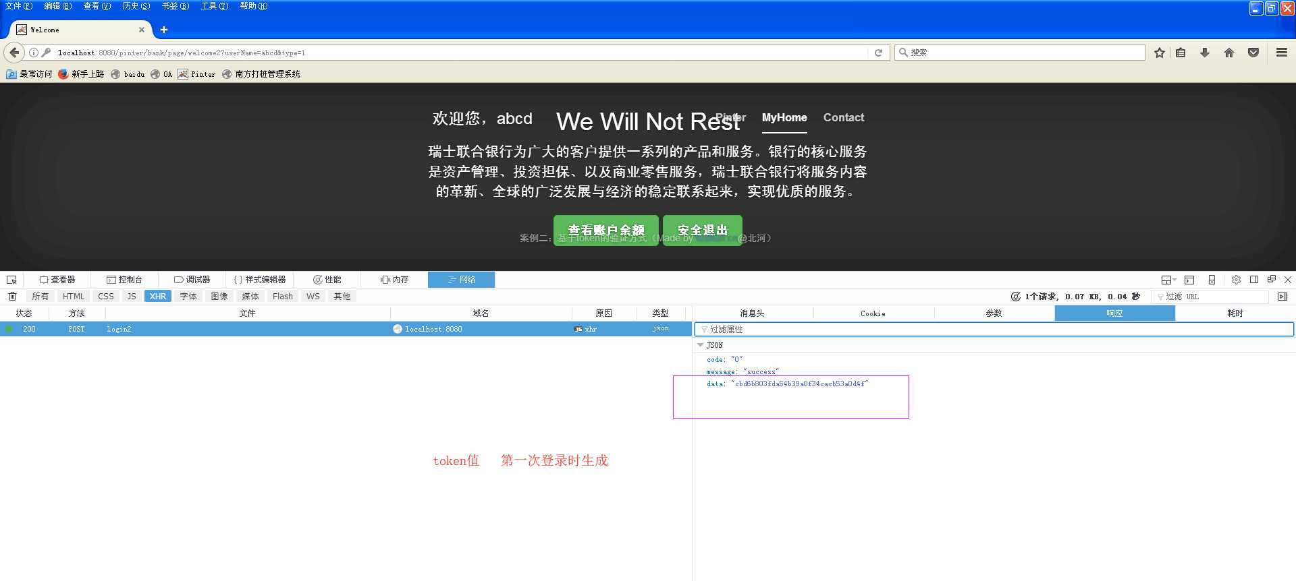Open the 消息头 headers tab
This screenshot has height=581, width=1296.
[x=753, y=313]
